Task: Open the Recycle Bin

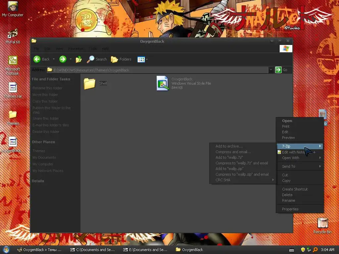Action: point(322,226)
